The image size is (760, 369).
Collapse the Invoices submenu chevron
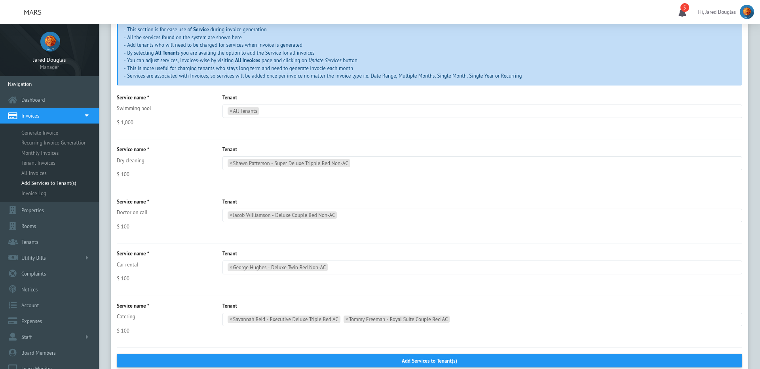pos(86,116)
